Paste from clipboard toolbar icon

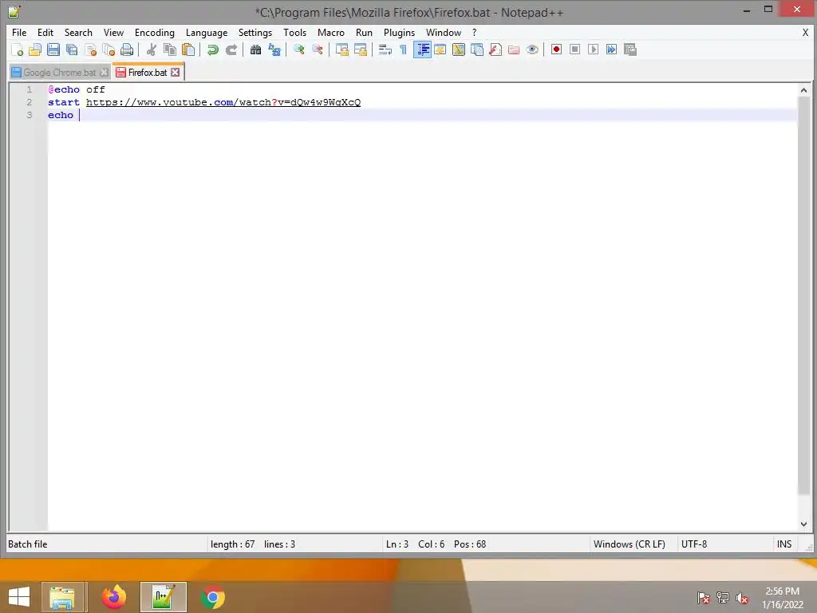[x=188, y=49]
